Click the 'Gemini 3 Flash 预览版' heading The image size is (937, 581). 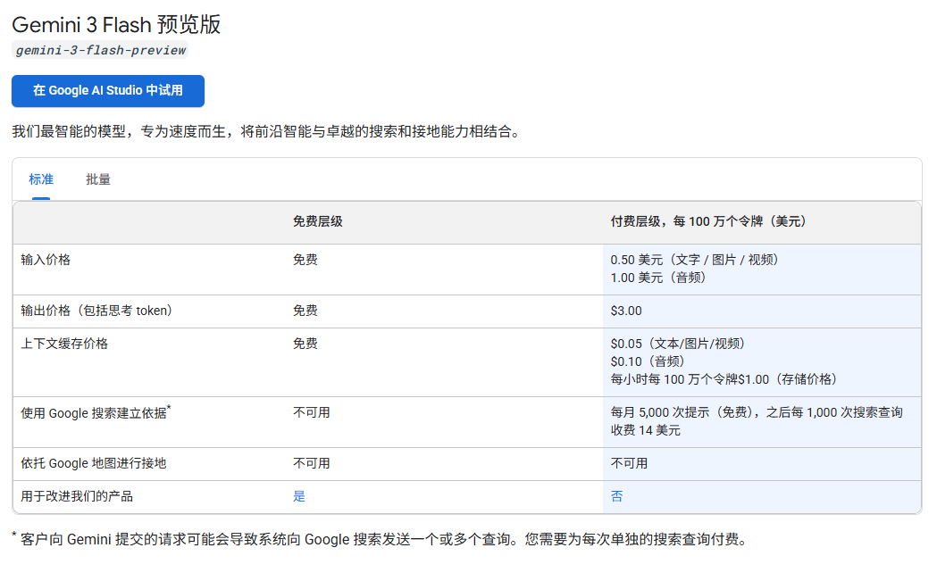[116, 24]
